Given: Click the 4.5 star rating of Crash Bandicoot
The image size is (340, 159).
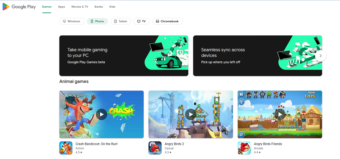Looking at the screenshot, I should point(79,152).
